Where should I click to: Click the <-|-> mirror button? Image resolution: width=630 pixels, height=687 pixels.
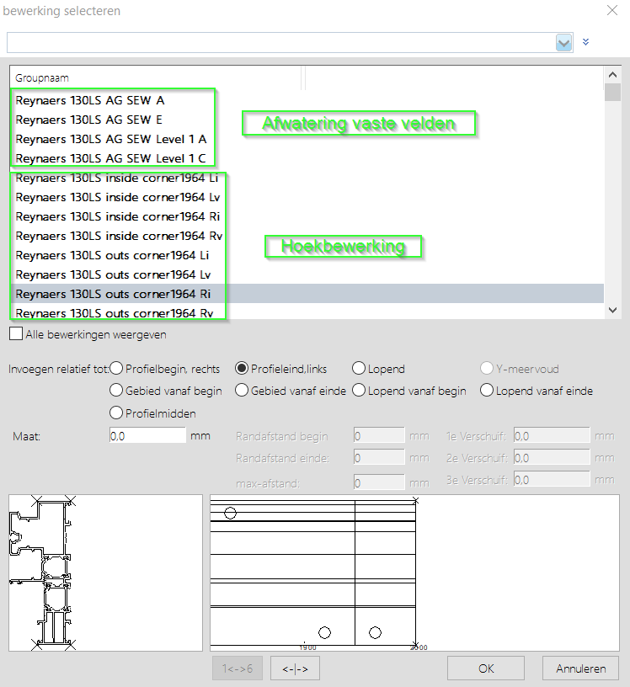(x=295, y=668)
